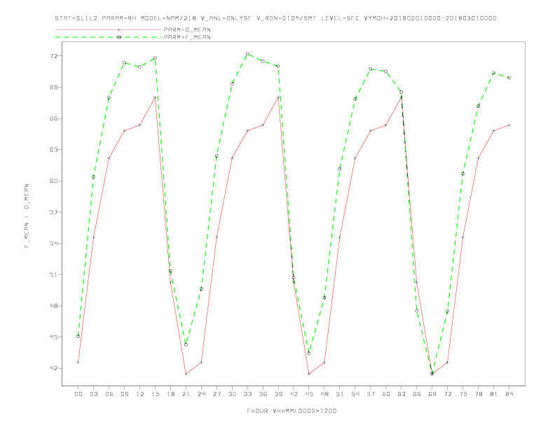The image size is (555, 429).
Task: Click the green F_MEAN circle marker at hour 84
Action: pos(509,78)
